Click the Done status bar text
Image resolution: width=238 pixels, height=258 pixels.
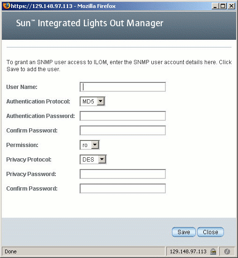pyautogui.click(x=11, y=251)
